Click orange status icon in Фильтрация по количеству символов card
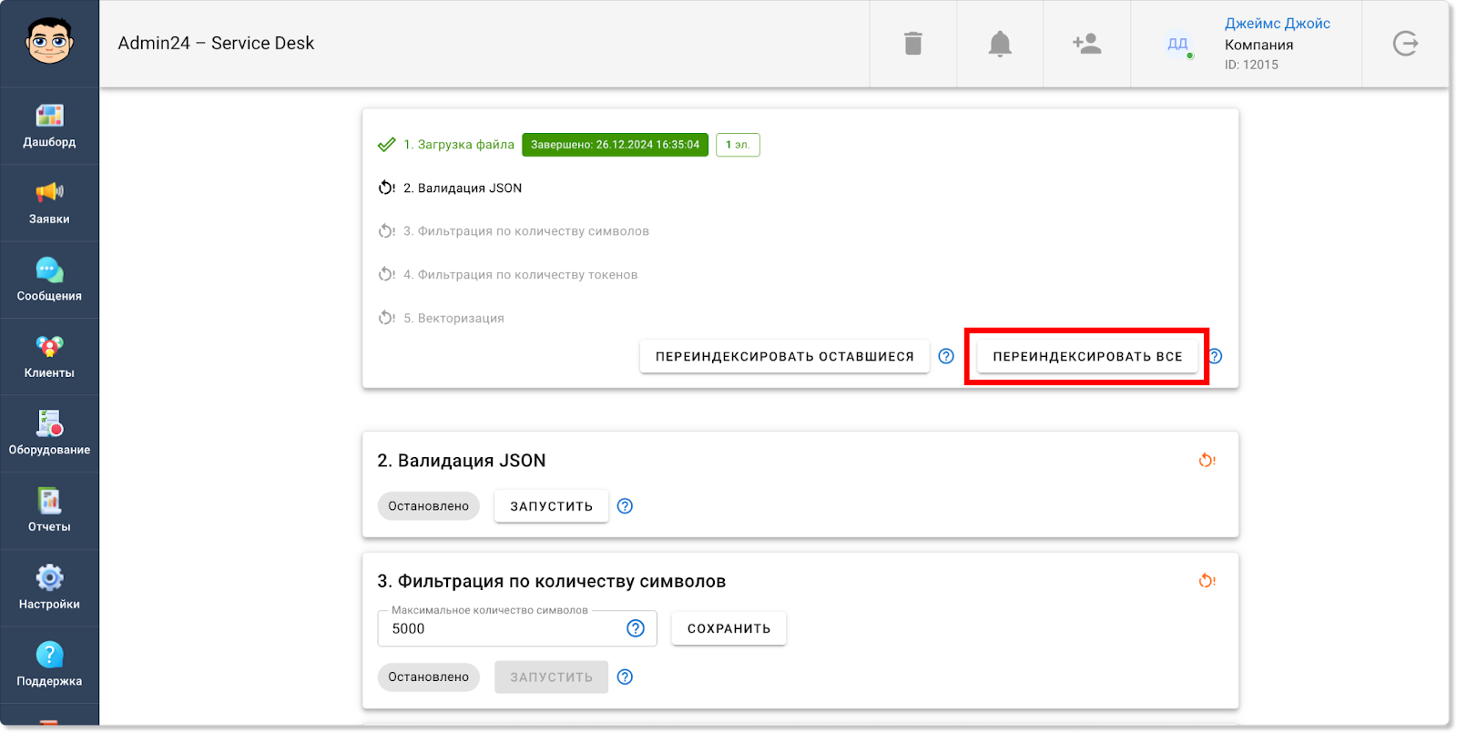1457x733 pixels. pos(1207,581)
